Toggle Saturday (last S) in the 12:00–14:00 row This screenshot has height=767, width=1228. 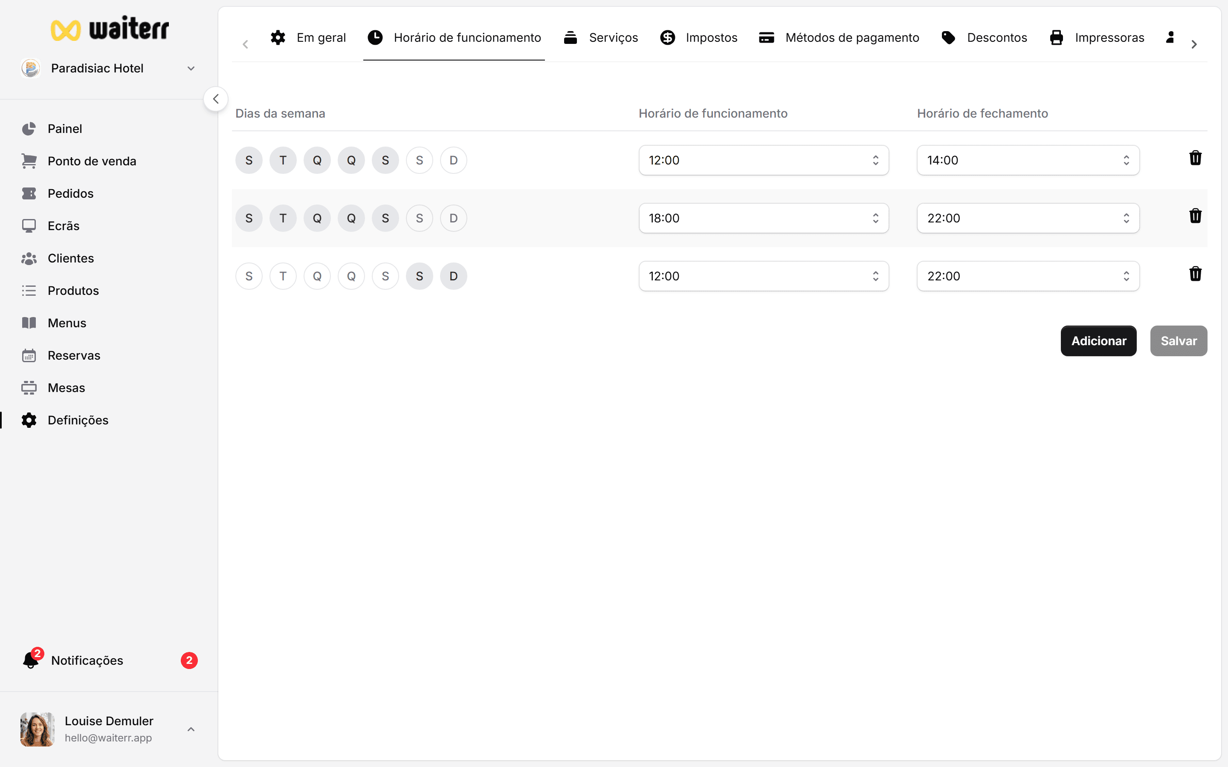[419, 160]
